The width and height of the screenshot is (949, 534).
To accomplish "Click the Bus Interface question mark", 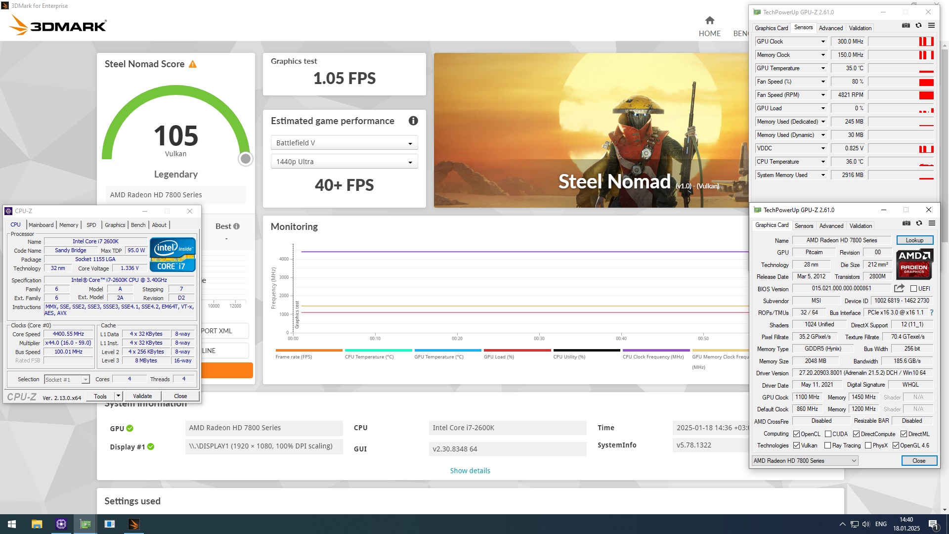I will coord(932,312).
